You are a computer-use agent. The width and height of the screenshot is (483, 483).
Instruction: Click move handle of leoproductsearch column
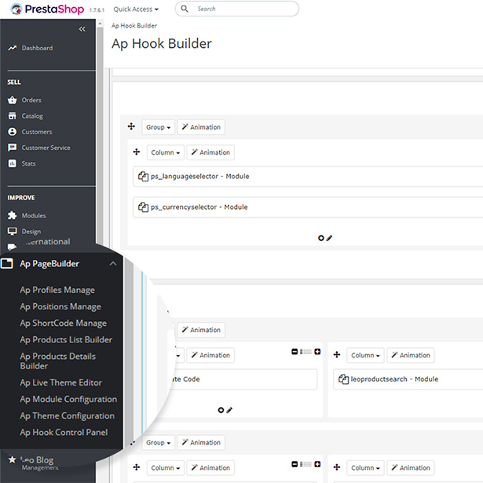[337, 354]
